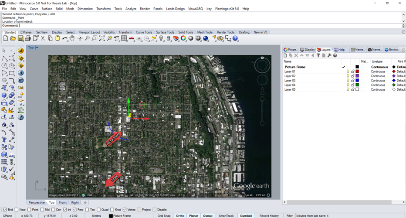Toggle the Grid Snap status bar button
The width and height of the screenshot is (406, 218).
point(164,216)
